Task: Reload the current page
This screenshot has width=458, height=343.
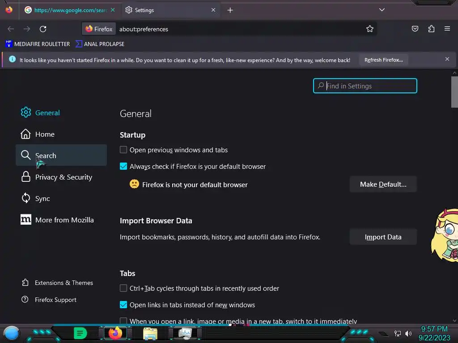Action: (43, 29)
